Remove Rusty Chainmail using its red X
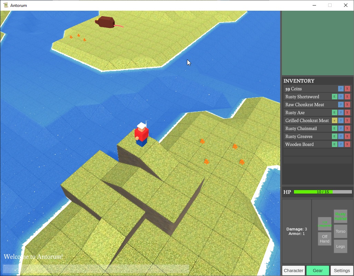 [x=347, y=128]
